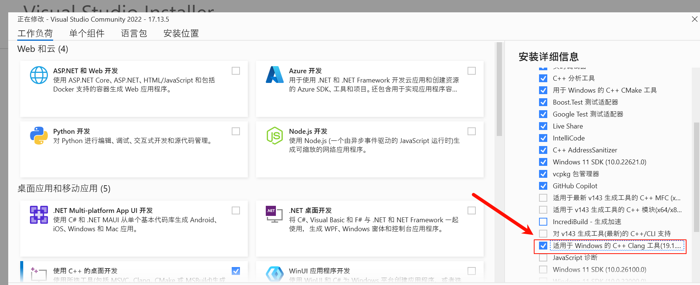The height and width of the screenshot is (285, 700).
Task: Uncheck the C++ desktop development workload
Action: [236, 271]
